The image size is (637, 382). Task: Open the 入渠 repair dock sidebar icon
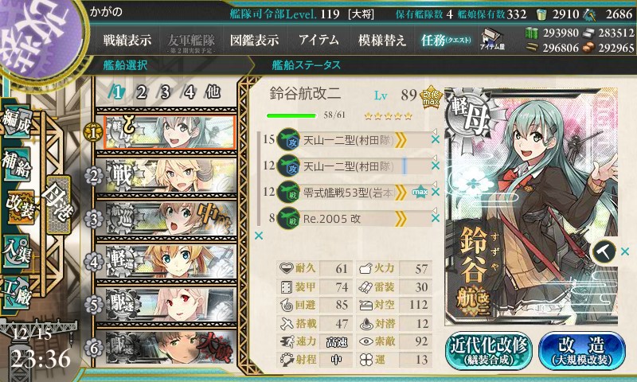(x=17, y=251)
